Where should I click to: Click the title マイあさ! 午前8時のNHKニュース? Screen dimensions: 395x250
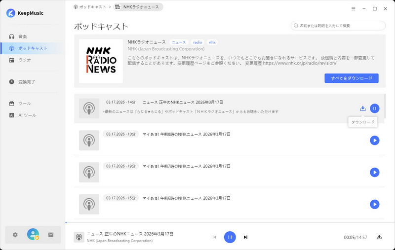click(x=187, y=134)
